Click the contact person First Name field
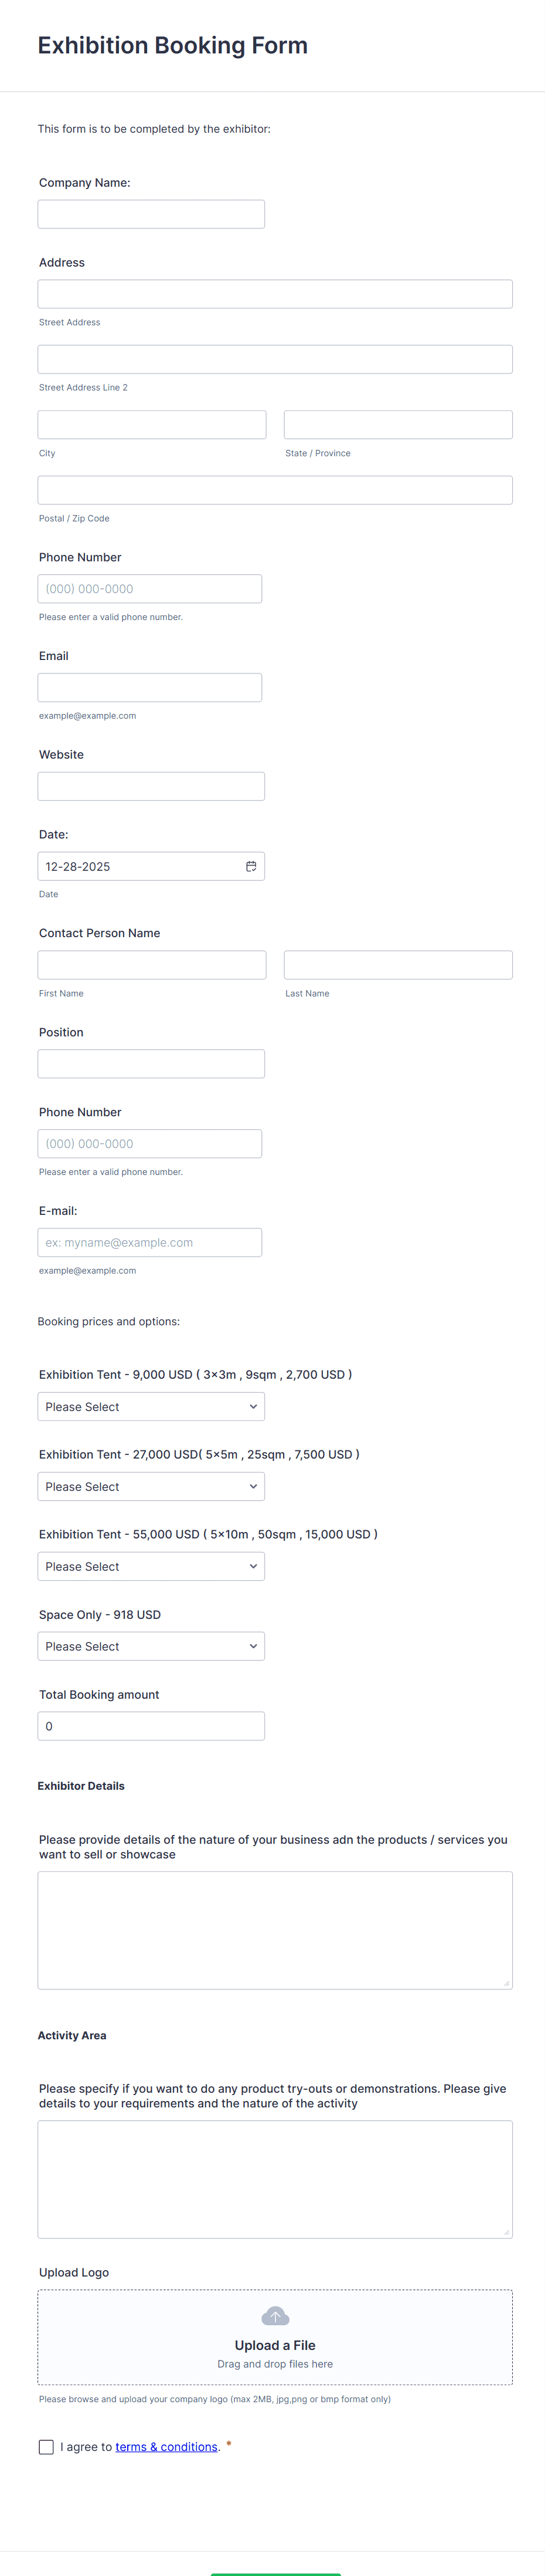545x2576 pixels. pos(151,964)
